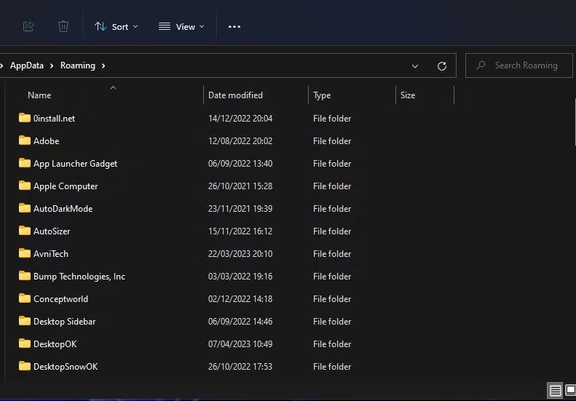Click the Type column header

pyautogui.click(x=322, y=95)
